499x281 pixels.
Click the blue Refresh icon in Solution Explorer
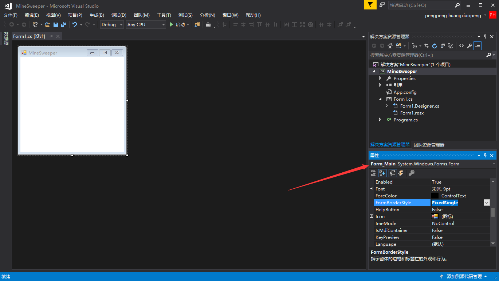tap(435, 46)
